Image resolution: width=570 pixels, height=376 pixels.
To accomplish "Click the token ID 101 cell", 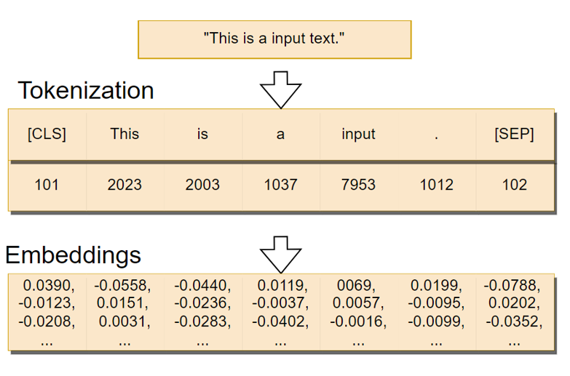I will coord(47,185).
